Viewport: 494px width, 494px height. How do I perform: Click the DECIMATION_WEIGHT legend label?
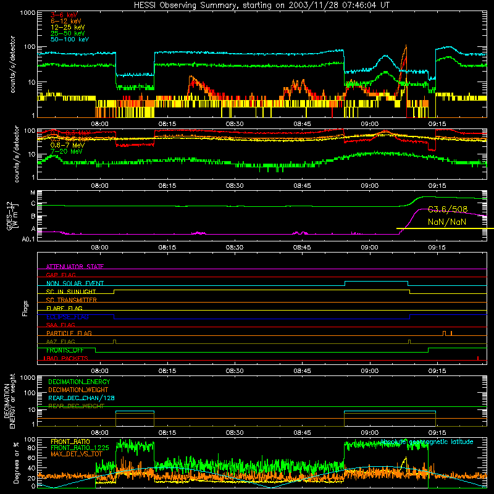point(78,390)
